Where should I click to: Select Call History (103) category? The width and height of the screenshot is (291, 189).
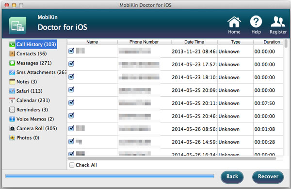point(36,44)
